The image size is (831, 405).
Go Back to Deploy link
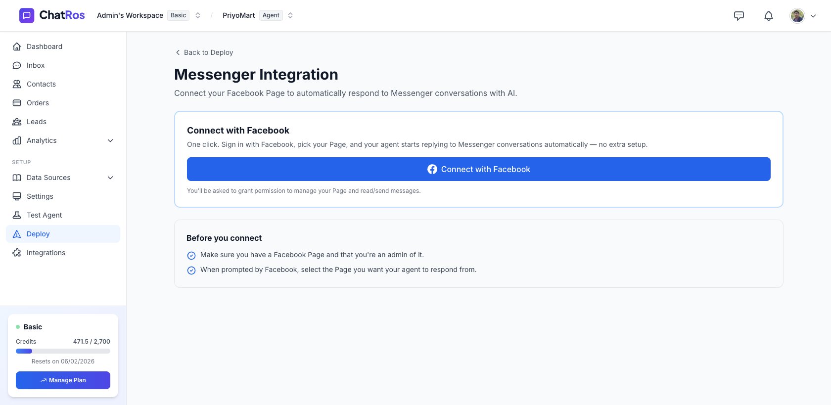pos(204,52)
